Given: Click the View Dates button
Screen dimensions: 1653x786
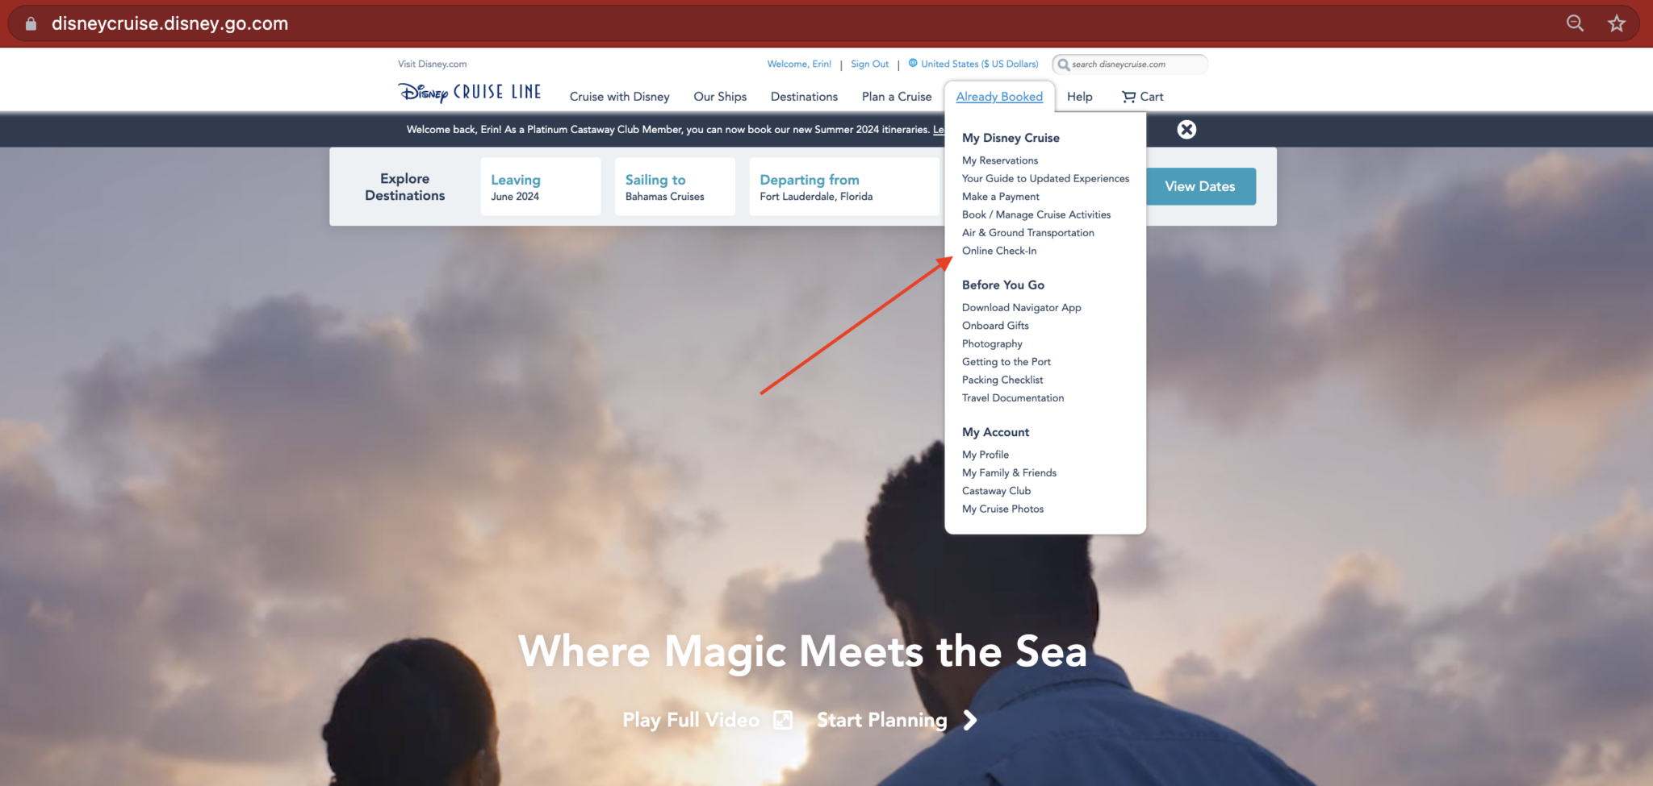Looking at the screenshot, I should (x=1200, y=186).
